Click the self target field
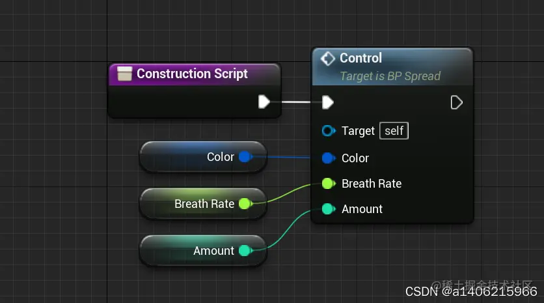 (394, 131)
